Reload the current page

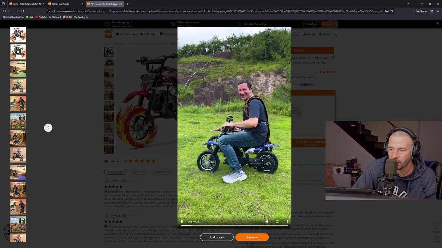pos(23,11)
